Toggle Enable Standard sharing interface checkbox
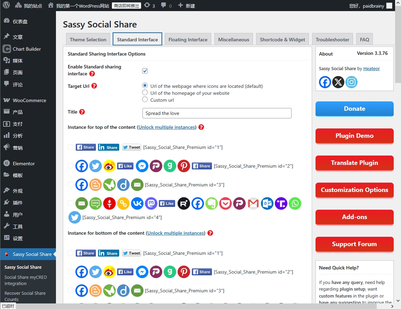 point(145,71)
